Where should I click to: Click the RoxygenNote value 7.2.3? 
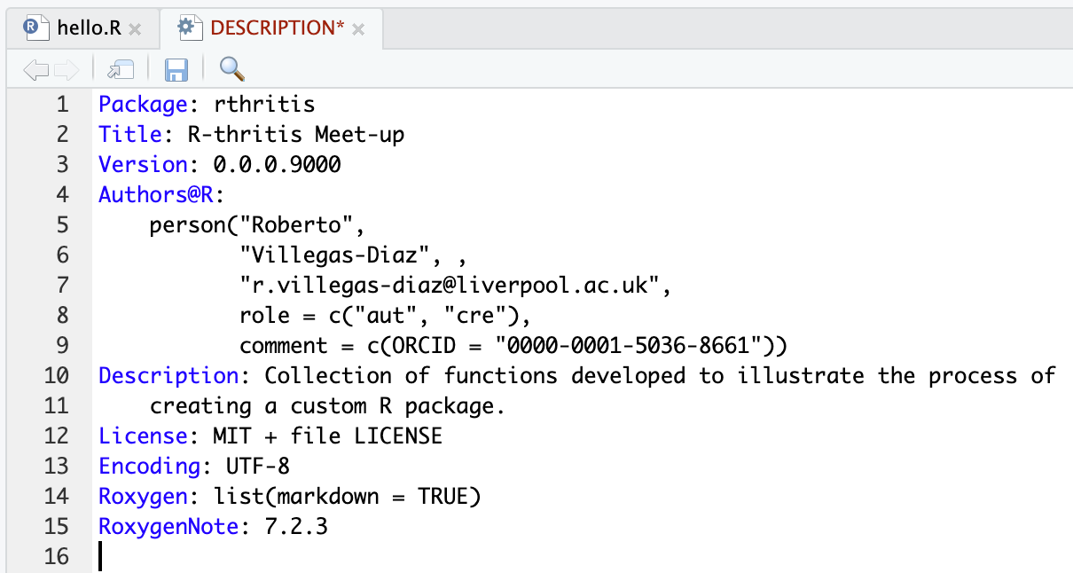click(x=296, y=526)
